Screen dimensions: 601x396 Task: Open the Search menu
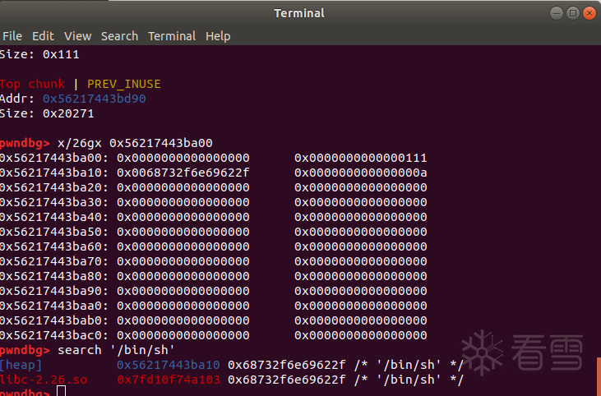pyautogui.click(x=119, y=36)
